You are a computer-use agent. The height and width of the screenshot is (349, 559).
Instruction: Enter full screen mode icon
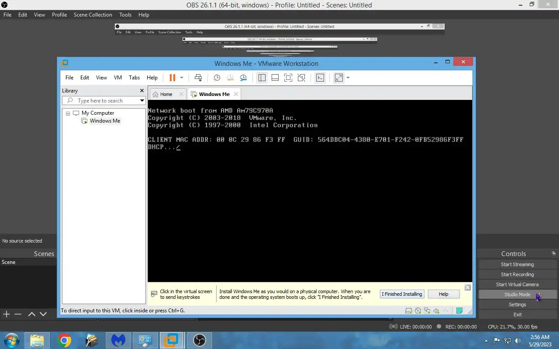tap(288, 78)
